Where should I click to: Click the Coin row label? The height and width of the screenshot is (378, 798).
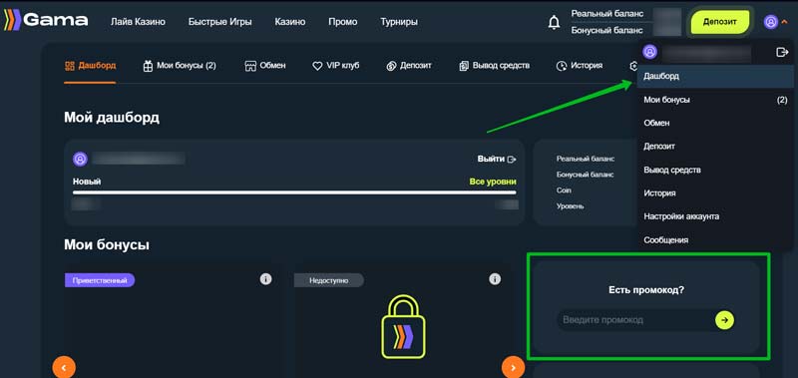564,190
